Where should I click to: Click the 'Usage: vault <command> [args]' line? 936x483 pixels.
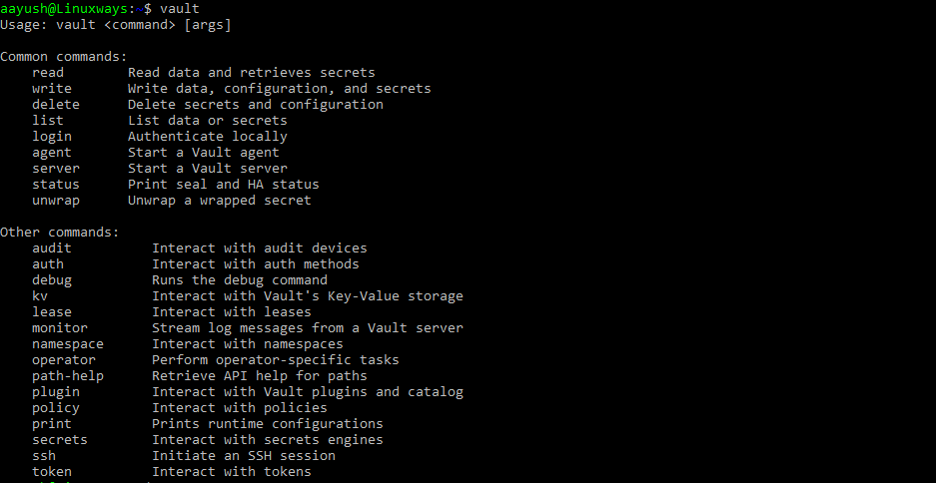click(x=115, y=25)
